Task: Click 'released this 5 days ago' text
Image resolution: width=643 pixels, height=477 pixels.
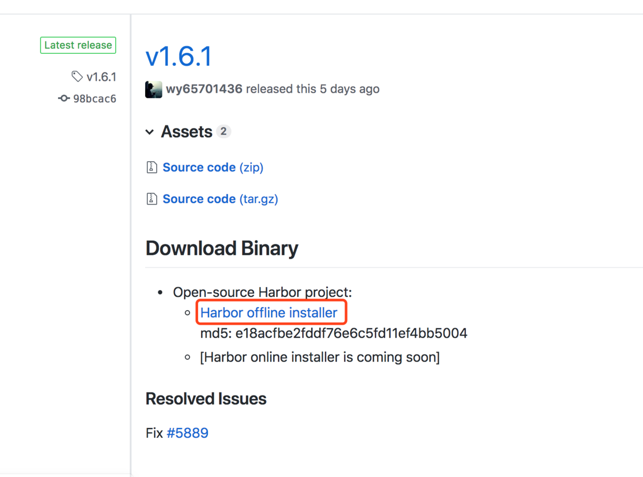Action: [x=313, y=89]
